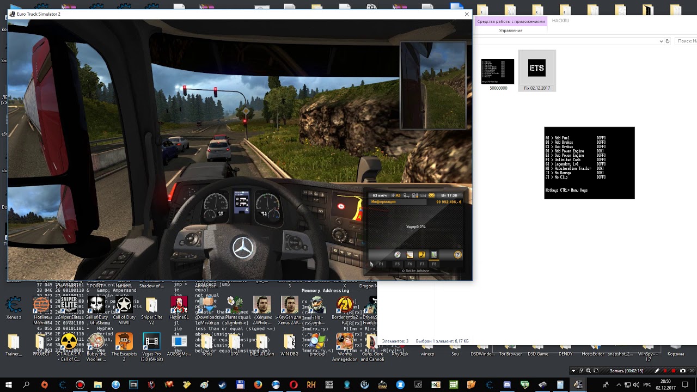Image resolution: width=697 pixels, height=392 pixels.
Task: Open Firefox from the taskbar
Action: click(x=258, y=385)
